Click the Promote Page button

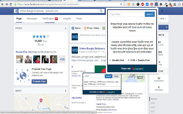39,82
